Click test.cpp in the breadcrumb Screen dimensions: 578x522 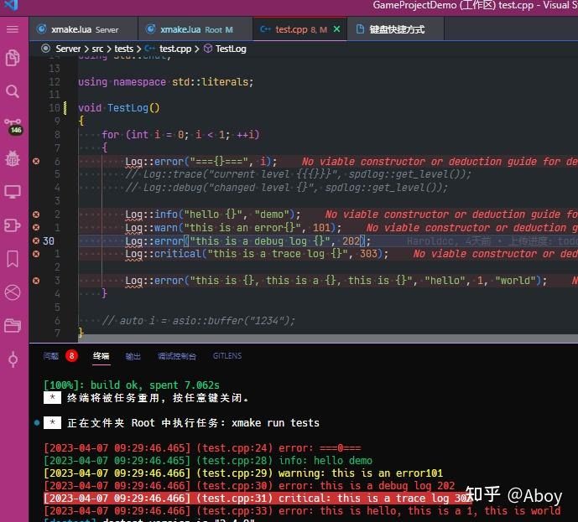click(x=175, y=49)
